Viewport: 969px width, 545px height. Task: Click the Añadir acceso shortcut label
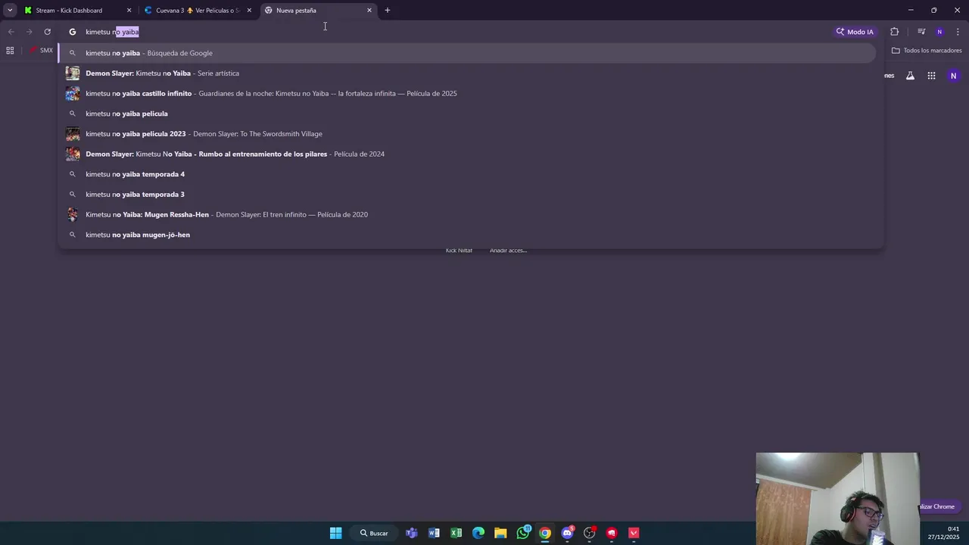tap(508, 251)
